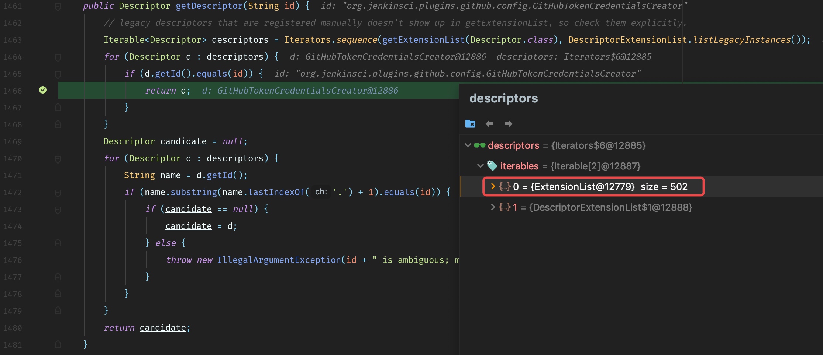
Task: Click inline hint 'd: GitHubTokenCredentialsCreator@12886' on line 1466
Action: click(x=300, y=91)
